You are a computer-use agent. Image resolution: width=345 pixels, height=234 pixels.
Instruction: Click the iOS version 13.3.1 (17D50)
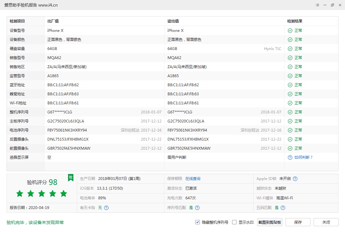click(110, 188)
